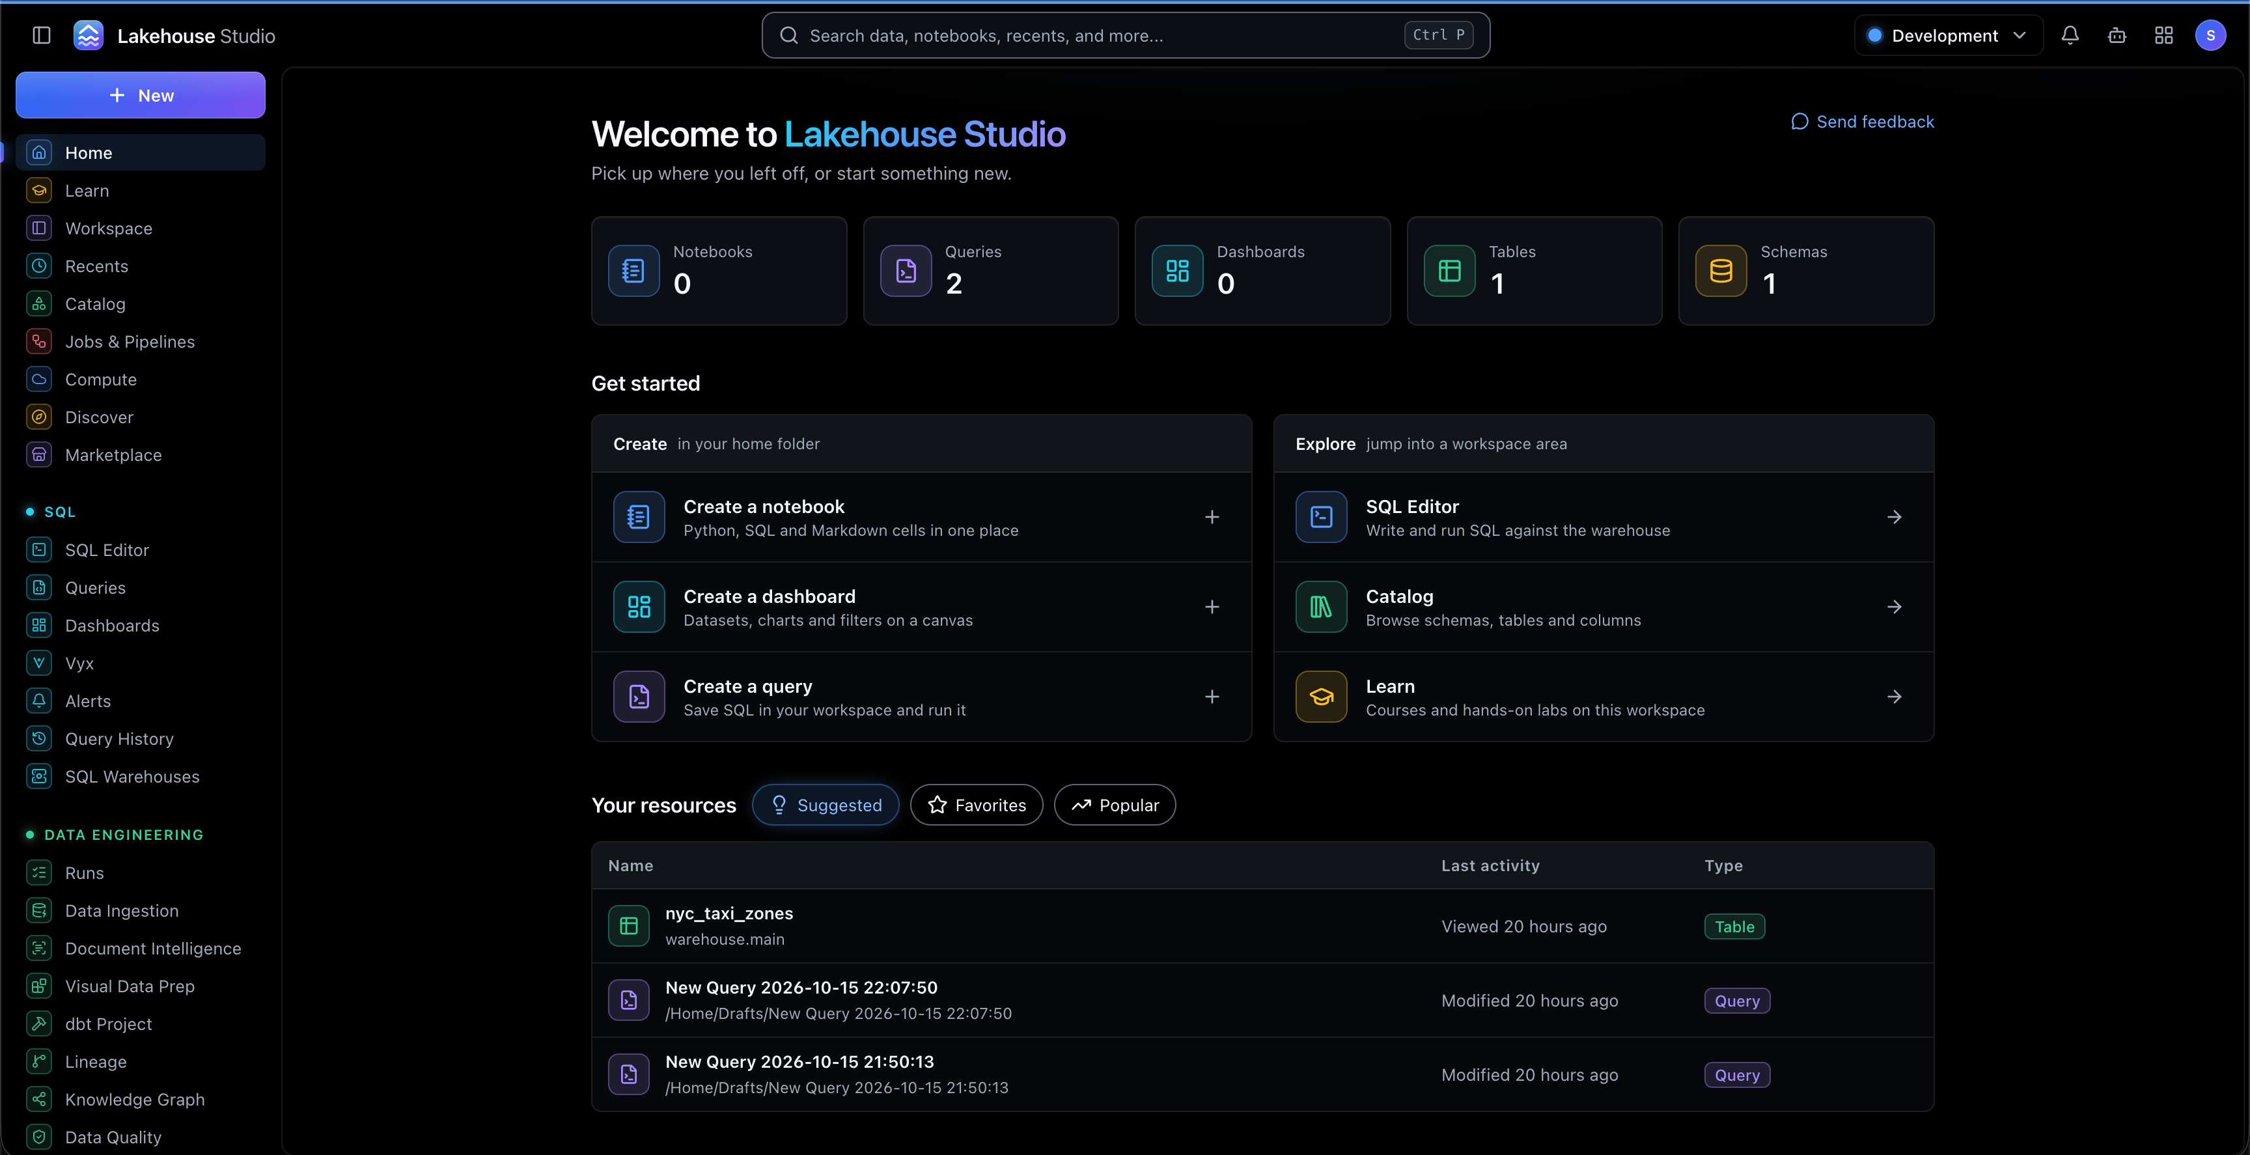2250x1155 pixels.
Task: Open nyc_taxi_zones table row
Action: click(1262, 926)
